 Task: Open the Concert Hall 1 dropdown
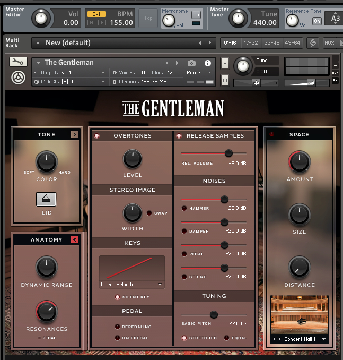coord(323,339)
